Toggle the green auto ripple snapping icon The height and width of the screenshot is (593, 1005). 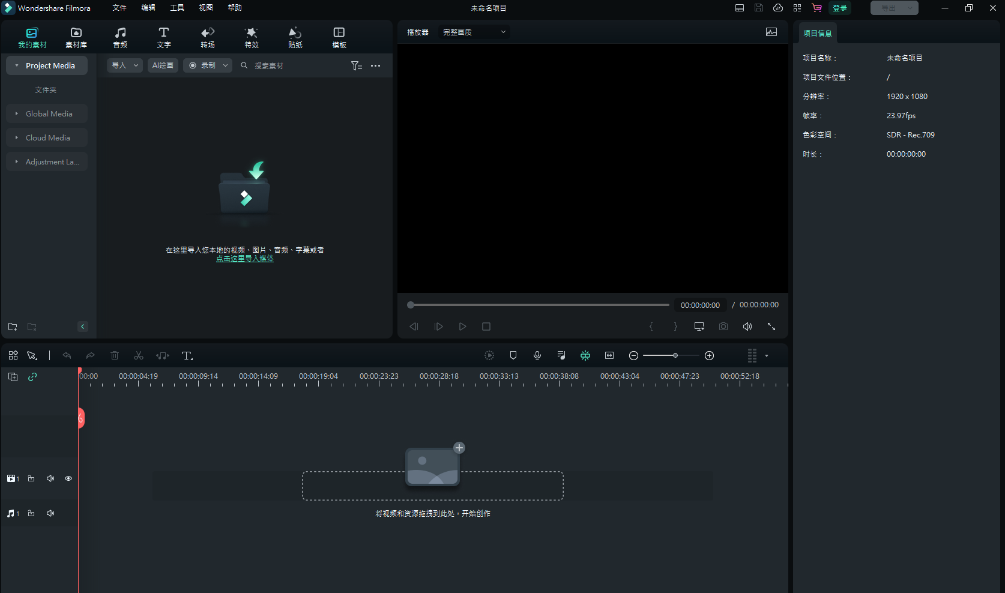click(x=585, y=355)
